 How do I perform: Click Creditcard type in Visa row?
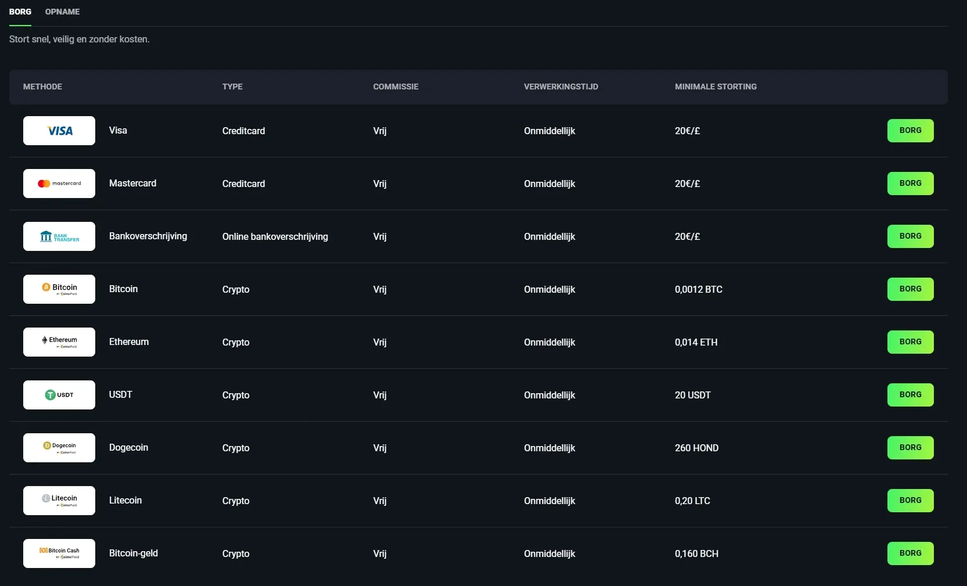point(243,131)
